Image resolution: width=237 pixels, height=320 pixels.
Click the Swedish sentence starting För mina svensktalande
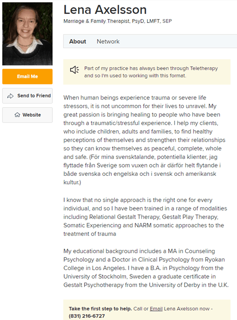pyautogui.click(x=142, y=170)
